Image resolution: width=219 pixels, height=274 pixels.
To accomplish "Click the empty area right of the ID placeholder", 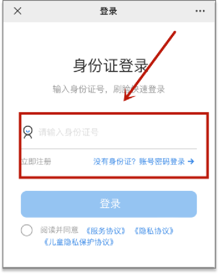I will pos(148,132).
